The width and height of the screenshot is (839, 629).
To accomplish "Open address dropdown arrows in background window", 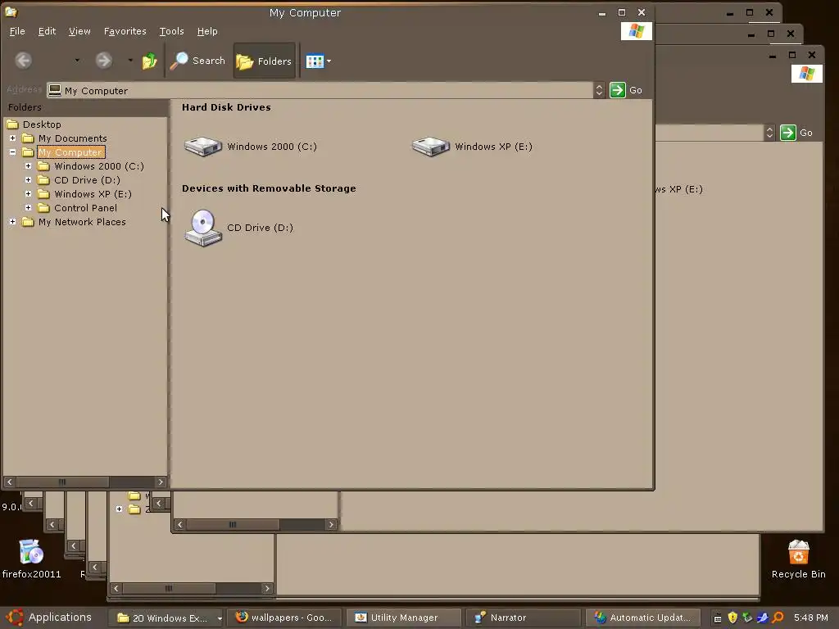I will 769,133.
